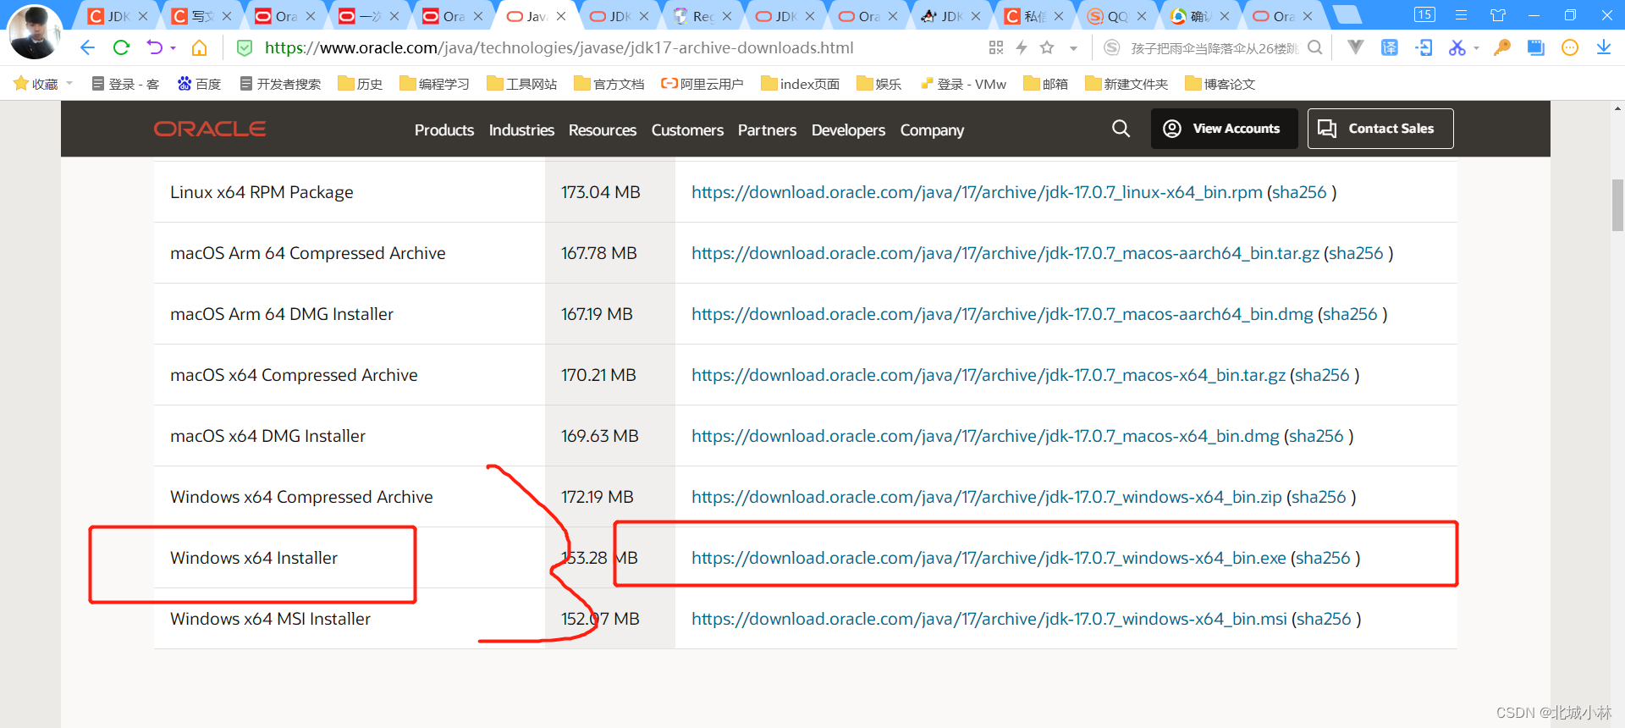This screenshot has height=728, width=1625.
Task: Open the skin shirt icon in title bar
Action: coord(1498,15)
